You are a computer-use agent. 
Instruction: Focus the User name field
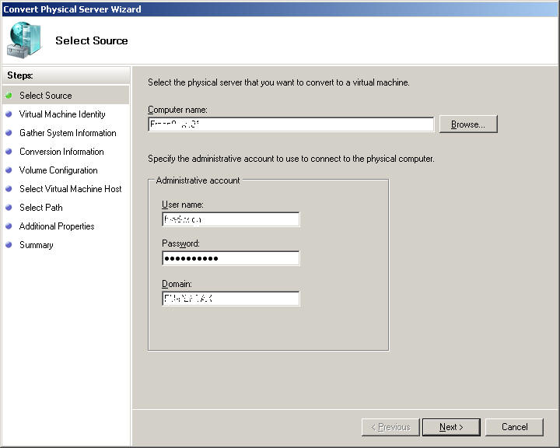pyautogui.click(x=231, y=219)
